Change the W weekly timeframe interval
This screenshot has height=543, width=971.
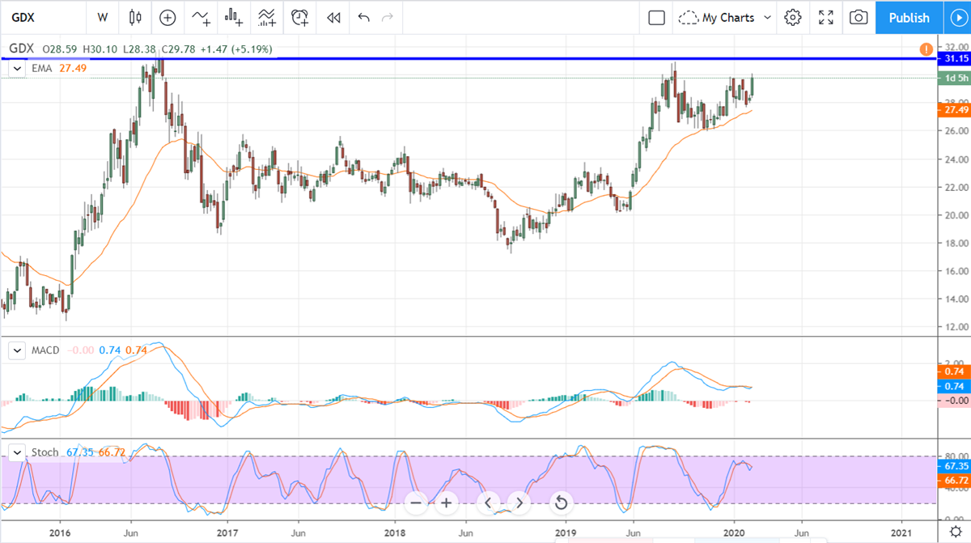(x=102, y=17)
